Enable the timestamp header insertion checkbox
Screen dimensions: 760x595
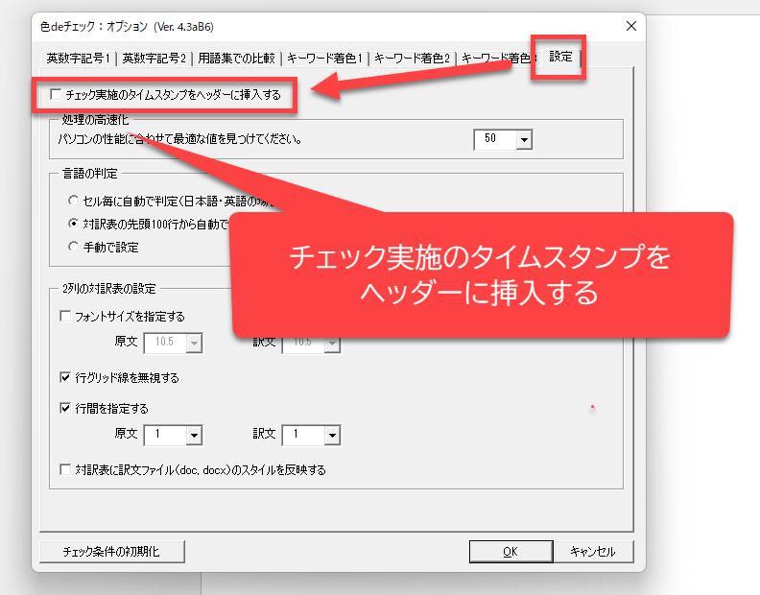[56, 95]
